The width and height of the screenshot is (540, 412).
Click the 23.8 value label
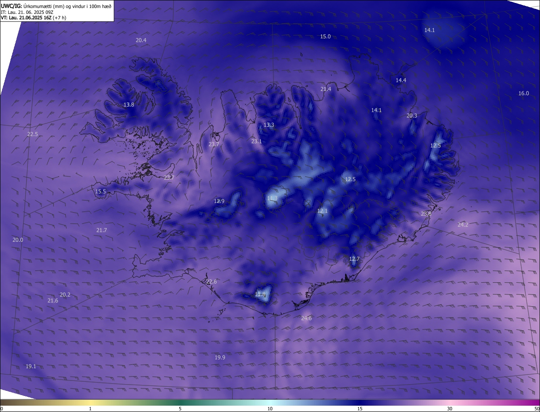(426, 214)
